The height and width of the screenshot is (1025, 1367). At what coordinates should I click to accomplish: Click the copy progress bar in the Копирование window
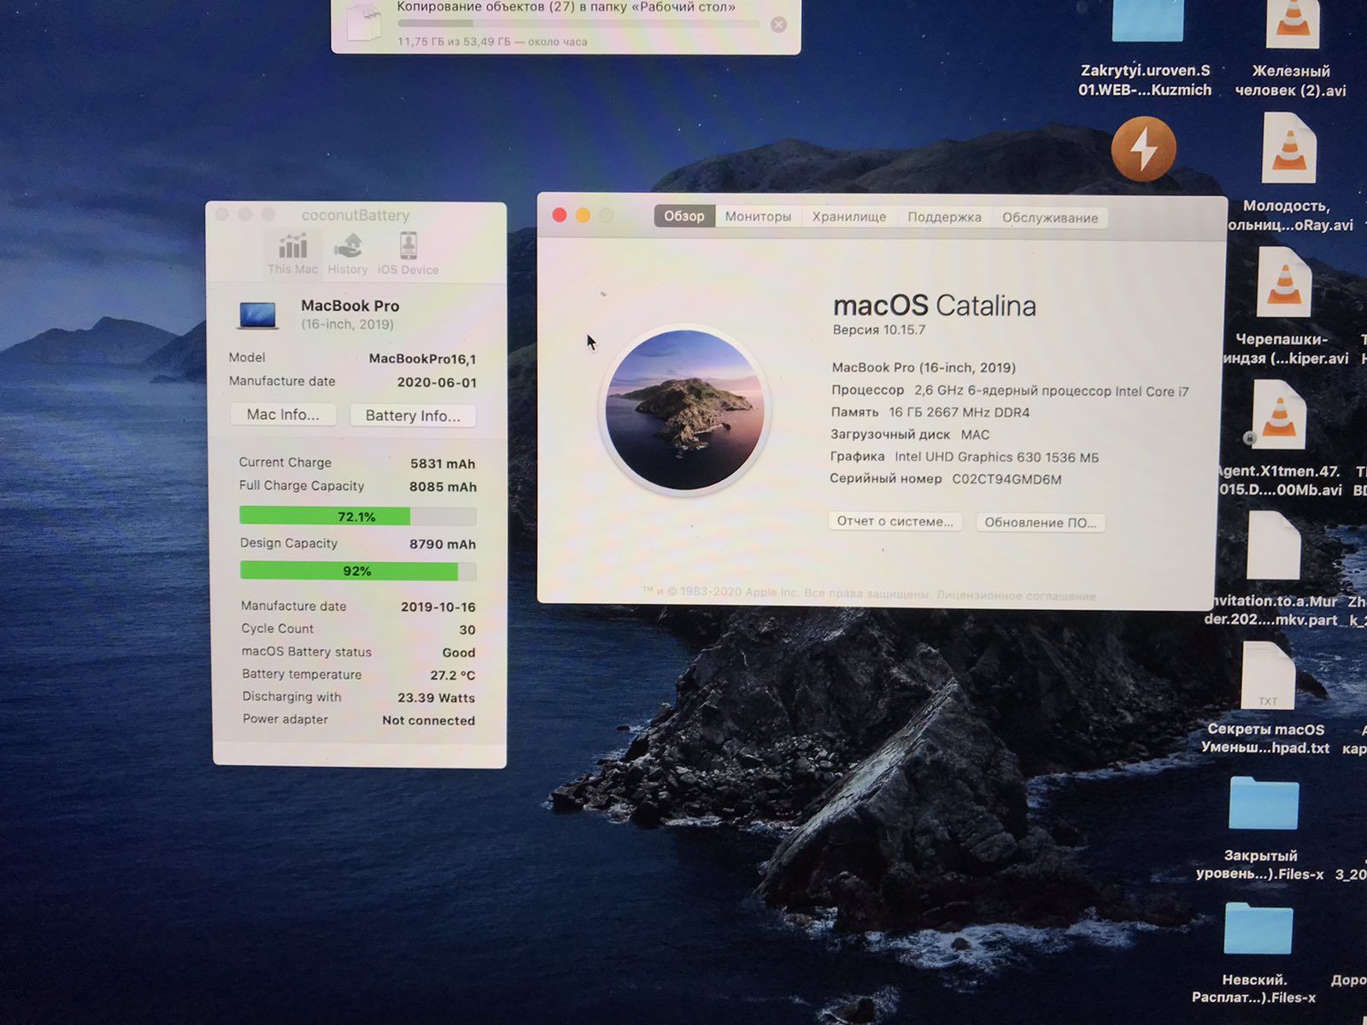pos(578,24)
